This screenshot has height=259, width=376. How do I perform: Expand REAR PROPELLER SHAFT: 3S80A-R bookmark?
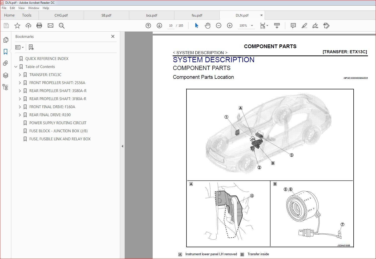pos(20,91)
